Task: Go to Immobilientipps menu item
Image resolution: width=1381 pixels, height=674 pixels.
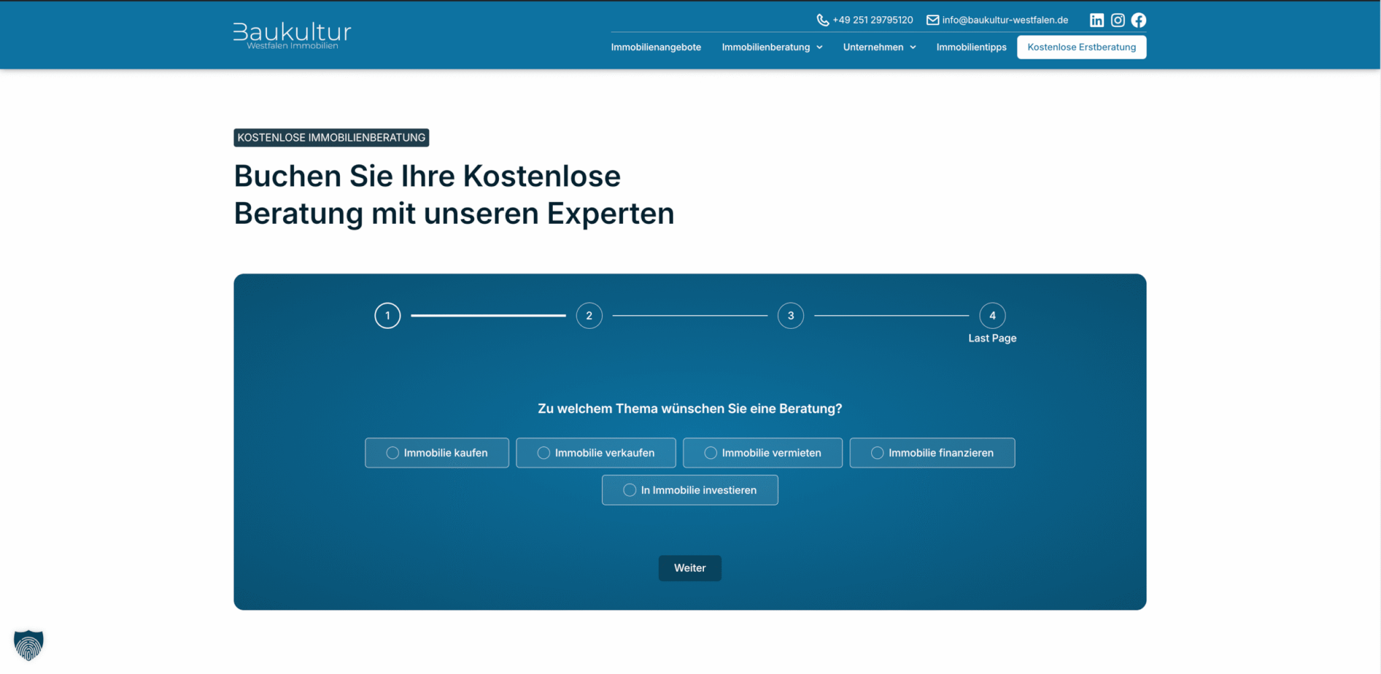Action: (x=971, y=47)
